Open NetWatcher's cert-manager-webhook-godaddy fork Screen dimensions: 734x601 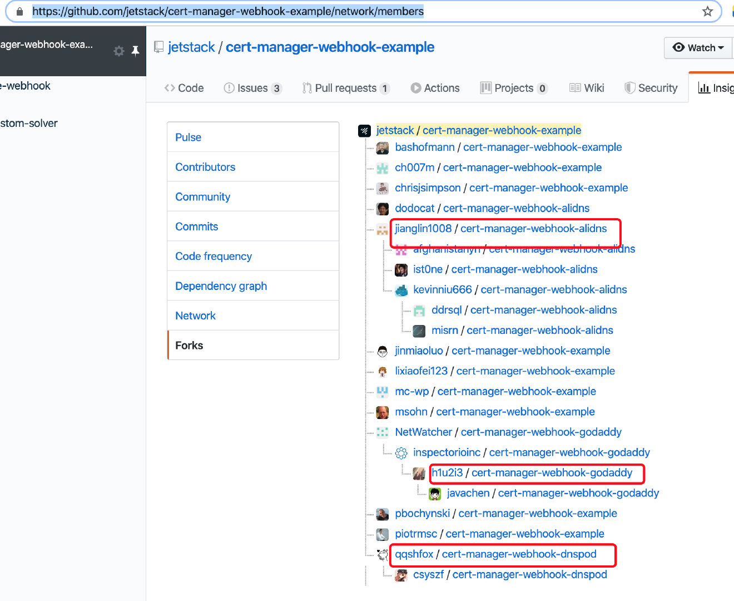pyautogui.click(x=541, y=432)
